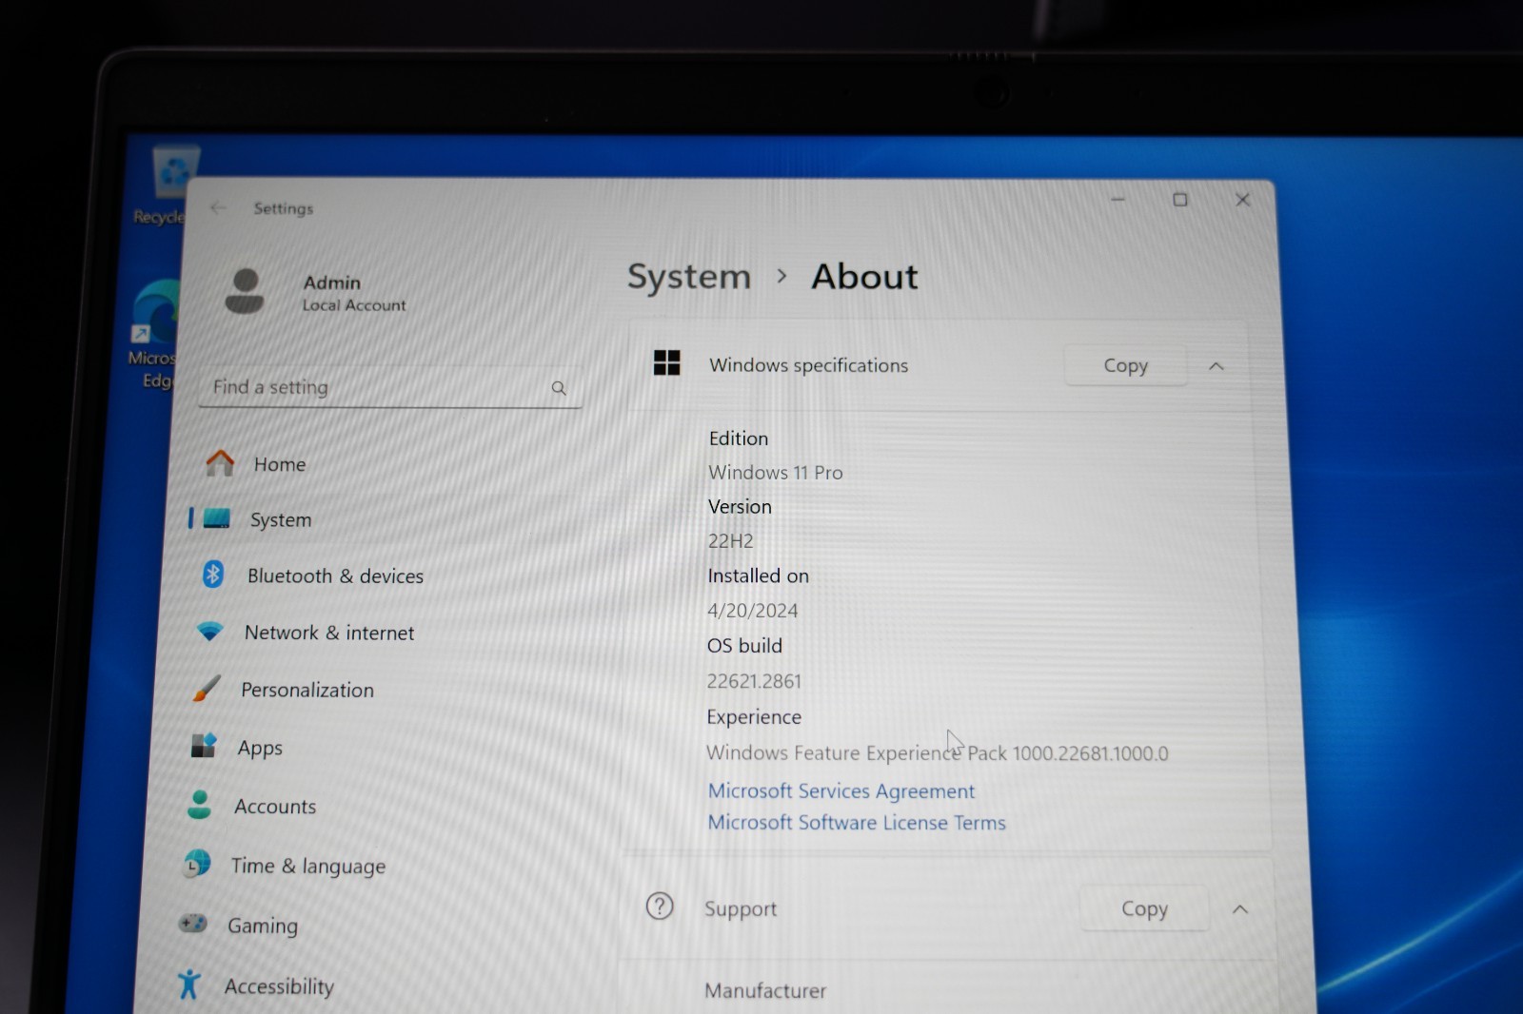Click the OS build 22621.2861 value
The height and width of the screenshot is (1014, 1523).
754,681
